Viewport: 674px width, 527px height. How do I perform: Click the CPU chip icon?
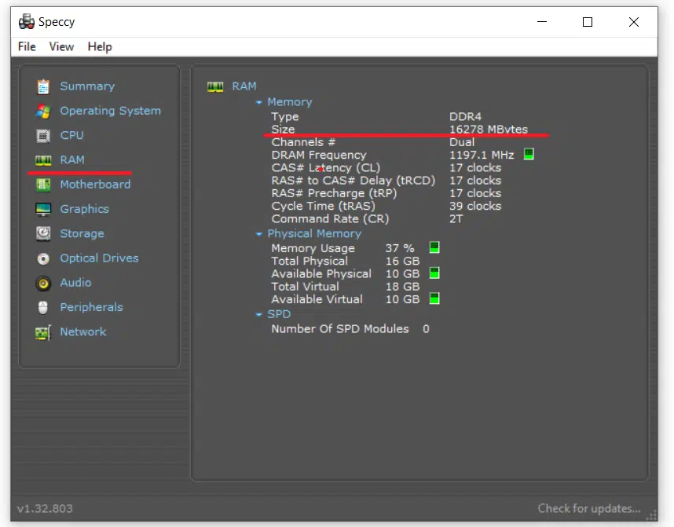click(43, 135)
